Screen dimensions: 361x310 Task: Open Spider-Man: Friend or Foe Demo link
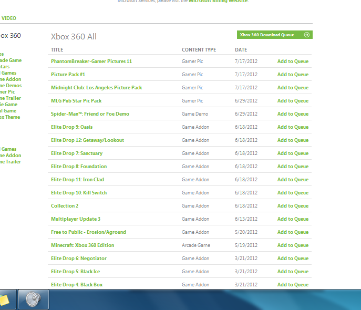click(90, 113)
